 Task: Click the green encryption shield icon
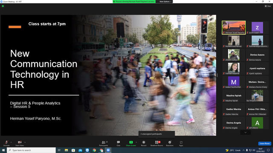[3, 6]
